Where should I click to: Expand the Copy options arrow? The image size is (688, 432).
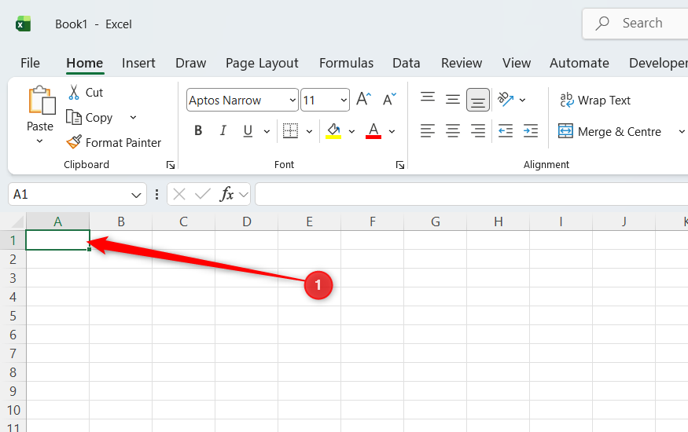pos(133,117)
